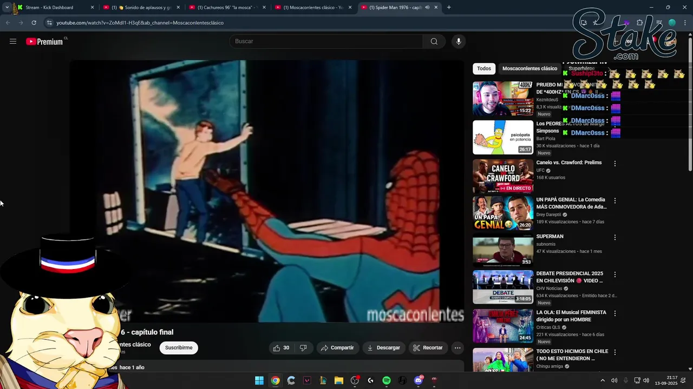Subscribe using the Suscribirme button

point(179,348)
